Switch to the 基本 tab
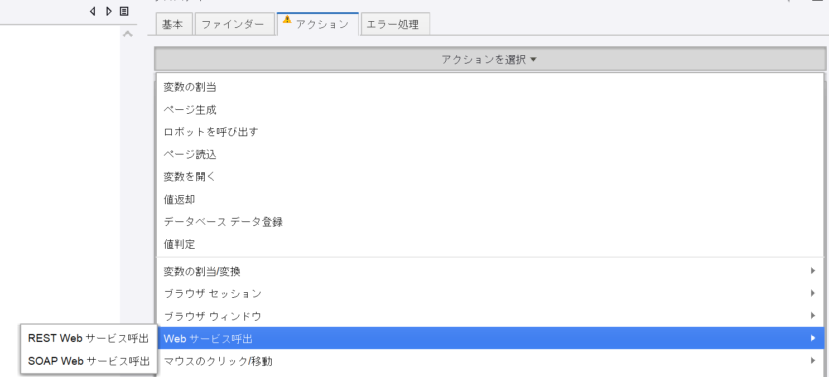Image resolution: width=829 pixels, height=377 pixels. pos(173,25)
